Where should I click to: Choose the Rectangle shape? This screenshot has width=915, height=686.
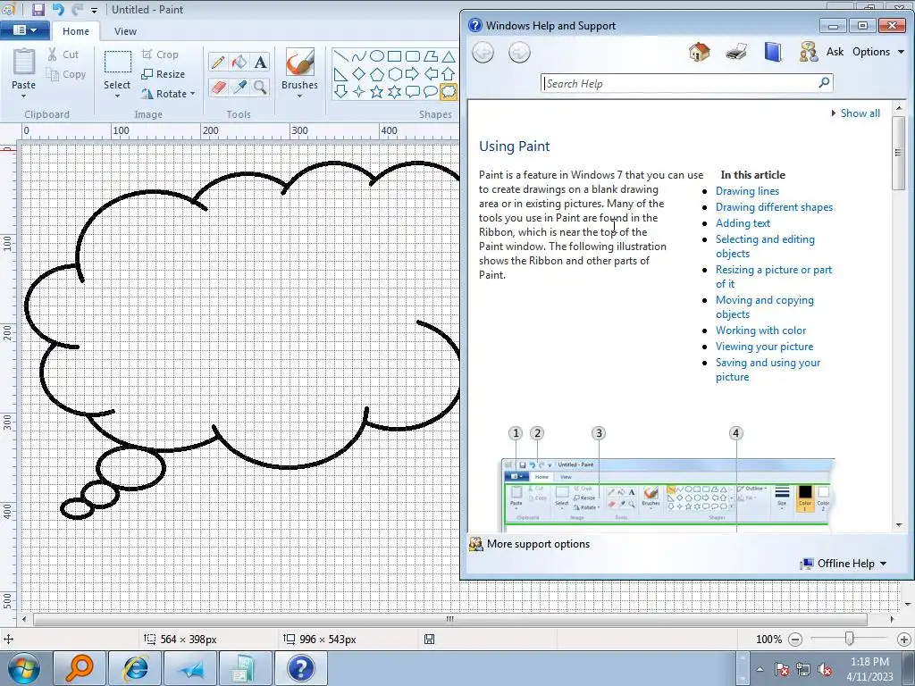tap(394, 56)
